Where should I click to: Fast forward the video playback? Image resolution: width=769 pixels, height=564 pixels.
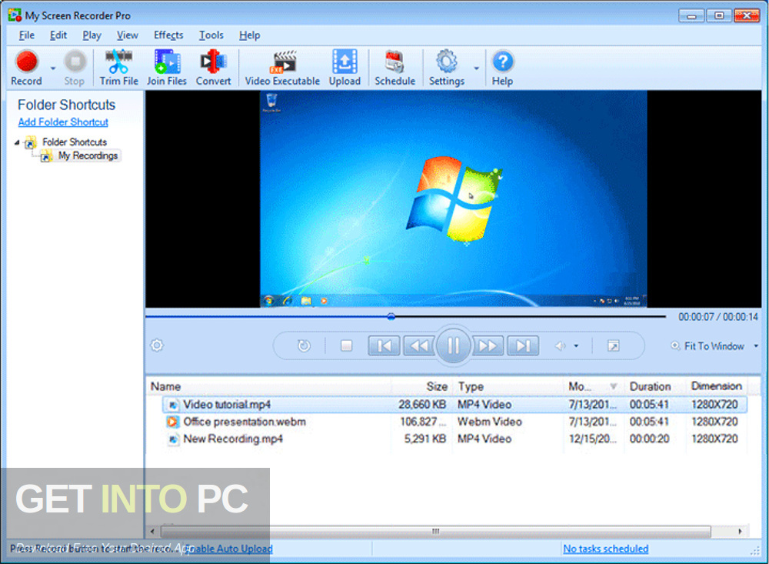coord(488,346)
